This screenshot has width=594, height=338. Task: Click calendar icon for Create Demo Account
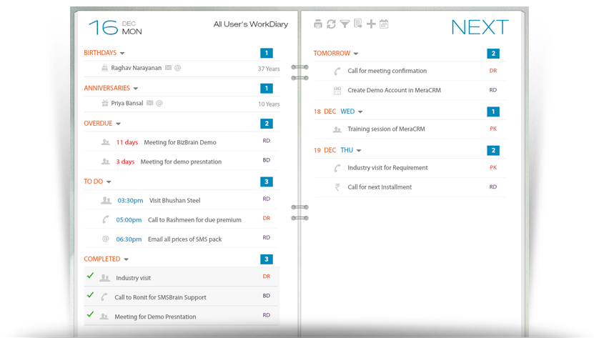click(337, 91)
